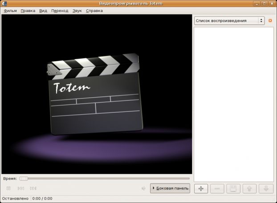Image resolution: width=277 pixels, height=203 pixels.
Task: Click the Время seek slider handle
Action: click(x=24, y=178)
